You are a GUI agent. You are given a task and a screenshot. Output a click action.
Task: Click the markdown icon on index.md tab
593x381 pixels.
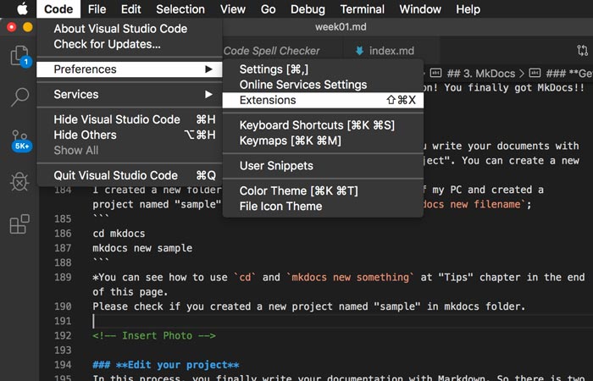click(360, 50)
